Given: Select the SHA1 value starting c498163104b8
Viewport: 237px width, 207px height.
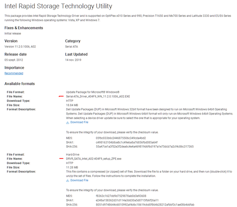Looking at the screenshot, I should click(127, 142).
